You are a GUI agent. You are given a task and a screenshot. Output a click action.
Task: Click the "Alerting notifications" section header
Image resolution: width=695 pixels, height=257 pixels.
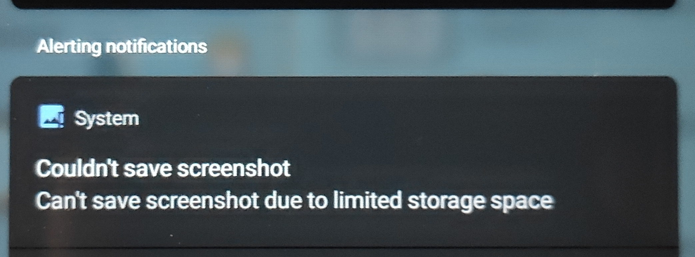coord(122,47)
